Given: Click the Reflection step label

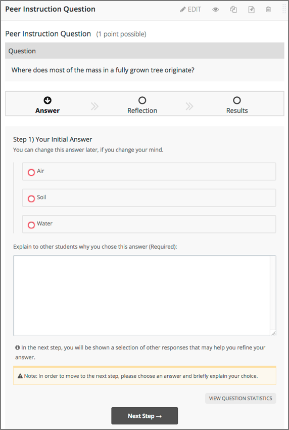Looking at the screenshot, I should pos(142,110).
